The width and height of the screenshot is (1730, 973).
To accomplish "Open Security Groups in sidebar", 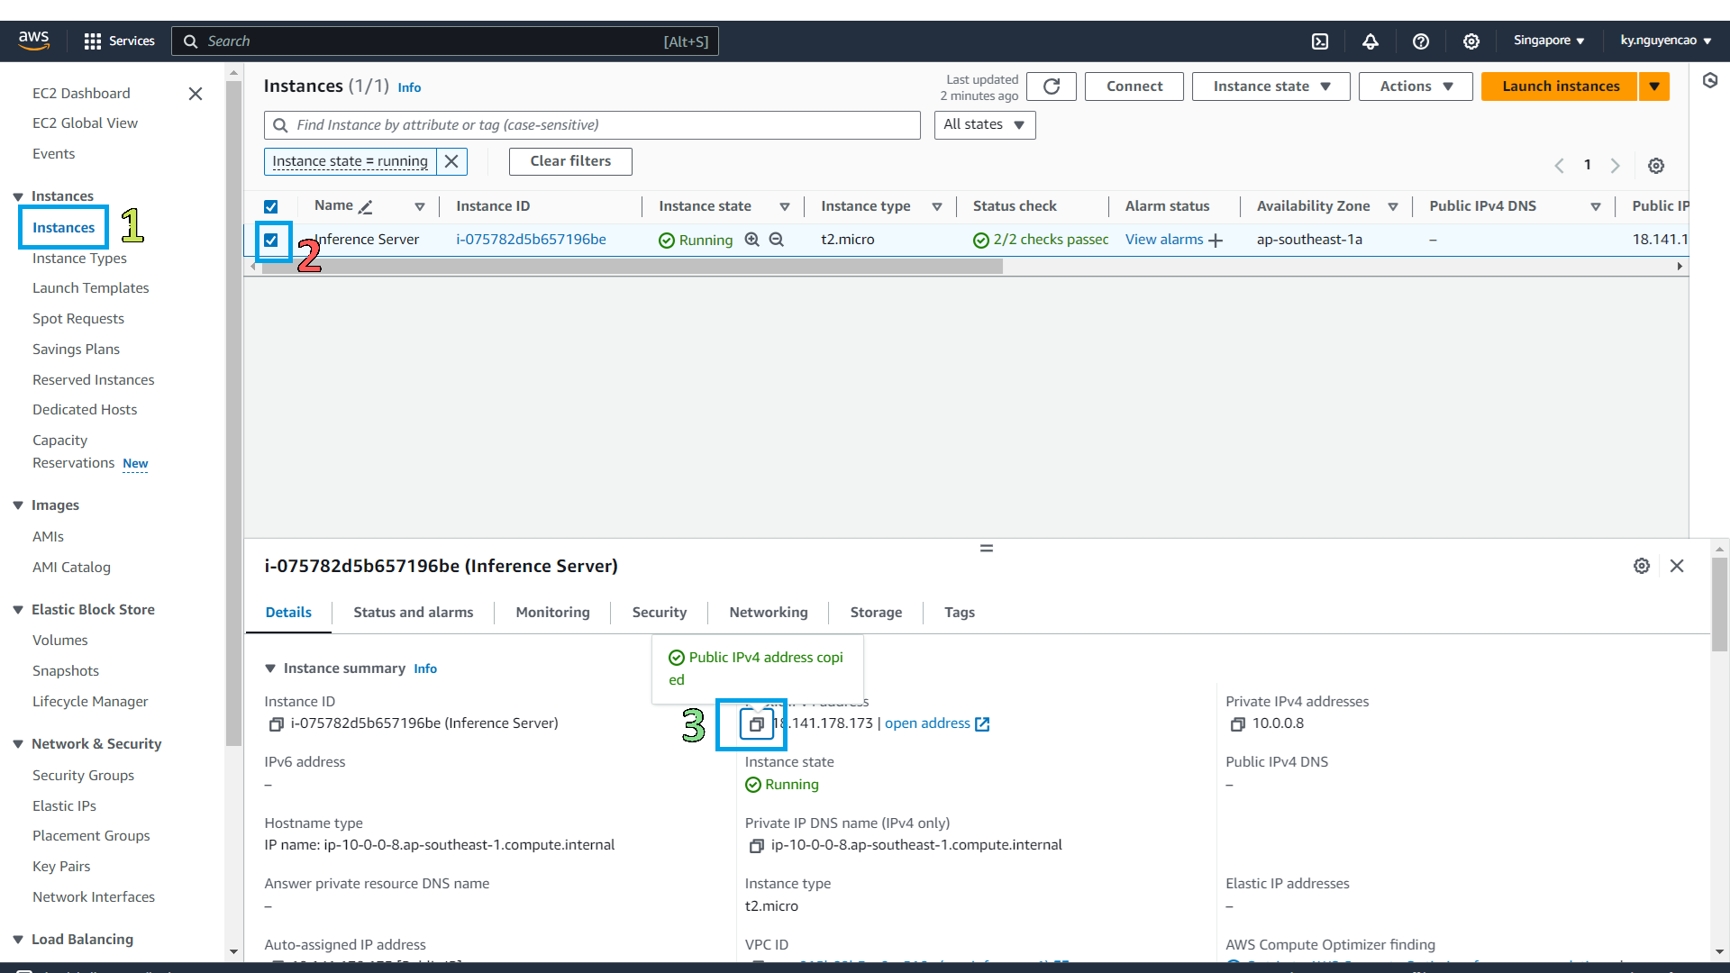I will pos(83,776).
